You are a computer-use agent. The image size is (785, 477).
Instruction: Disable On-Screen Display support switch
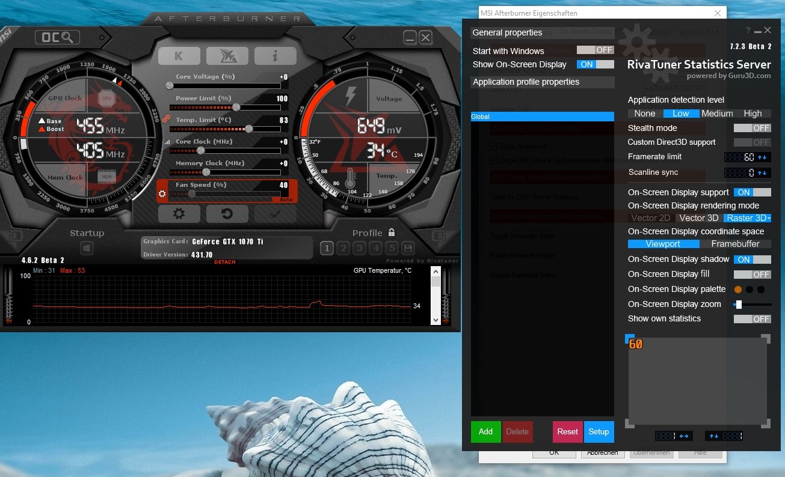(753, 192)
